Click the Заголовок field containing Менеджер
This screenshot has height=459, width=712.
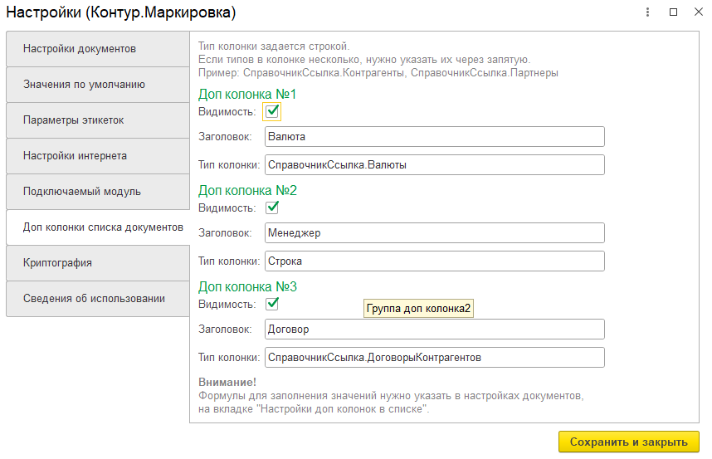(x=435, y=233)
